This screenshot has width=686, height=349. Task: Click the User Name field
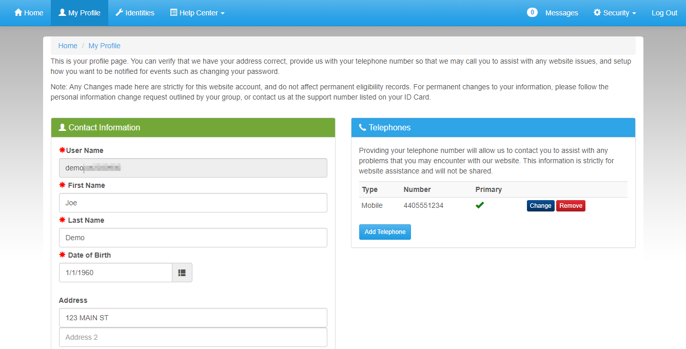pos(193,168)
